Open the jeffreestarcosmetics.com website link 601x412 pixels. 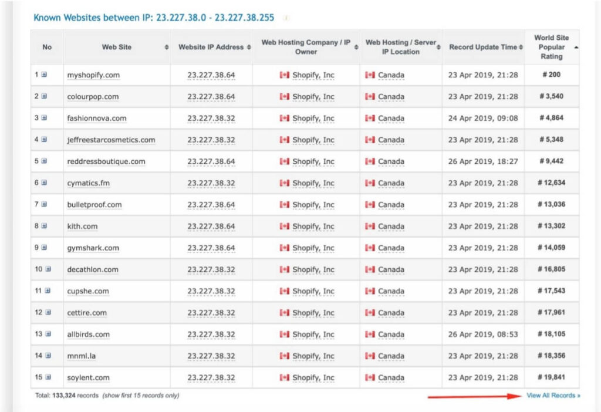tap(111, 140)
